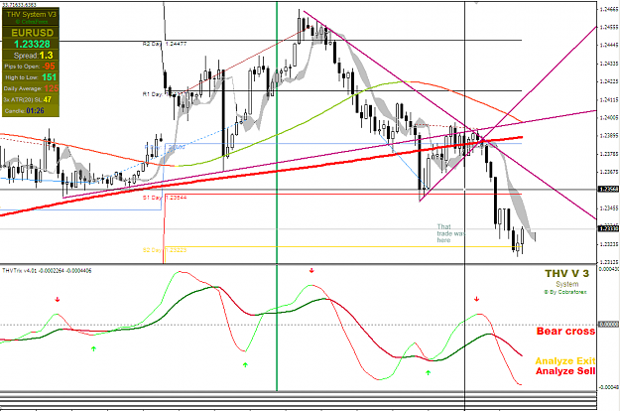Click the S2 Day 1.23223 pivot label
This screenshot has width=620, height=411.
[165, 250]
